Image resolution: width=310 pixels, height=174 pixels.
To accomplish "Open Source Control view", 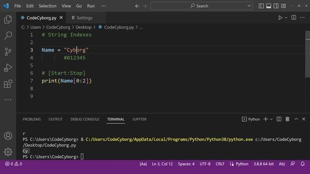I will click(x=8, y=52).
